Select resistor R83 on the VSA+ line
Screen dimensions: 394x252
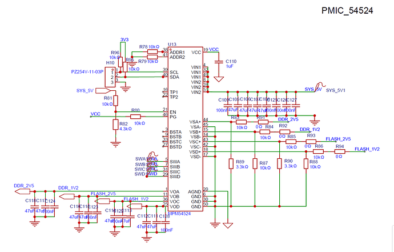coord(242,122)
